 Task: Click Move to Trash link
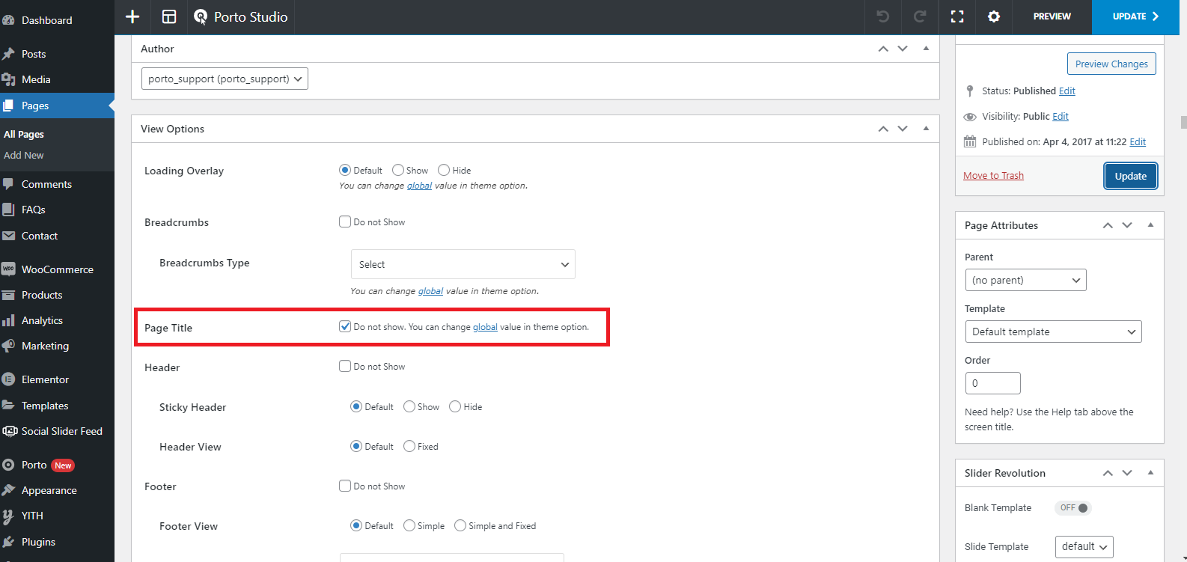coord(993,176)
